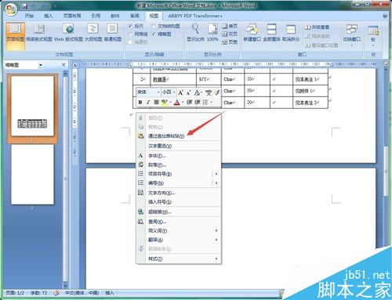Screen dimensions: 392x300
Task: Expand 样式 styles submenu in context menu
Action: [216, 258]
